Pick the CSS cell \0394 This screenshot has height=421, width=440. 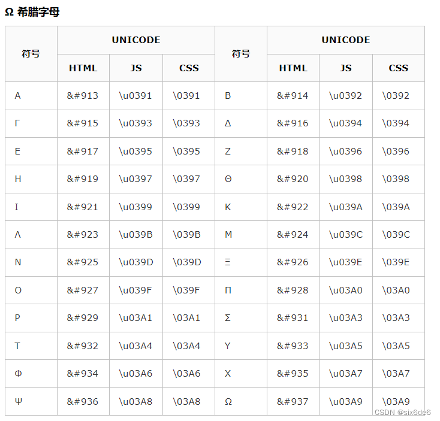[x=399, y=123]
